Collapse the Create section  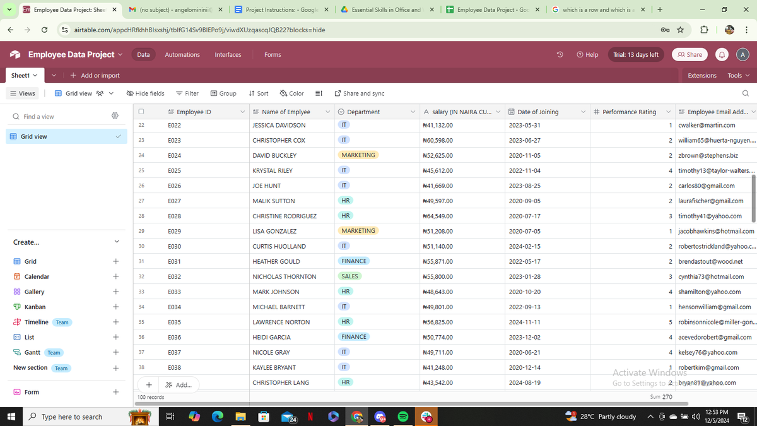pos(116,242)
